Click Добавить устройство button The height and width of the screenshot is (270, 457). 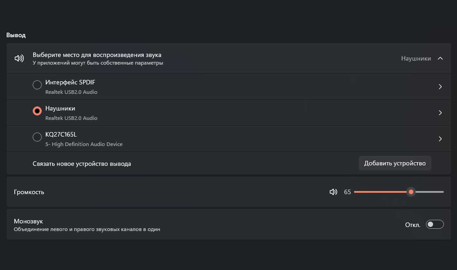[x=395, y=163]
